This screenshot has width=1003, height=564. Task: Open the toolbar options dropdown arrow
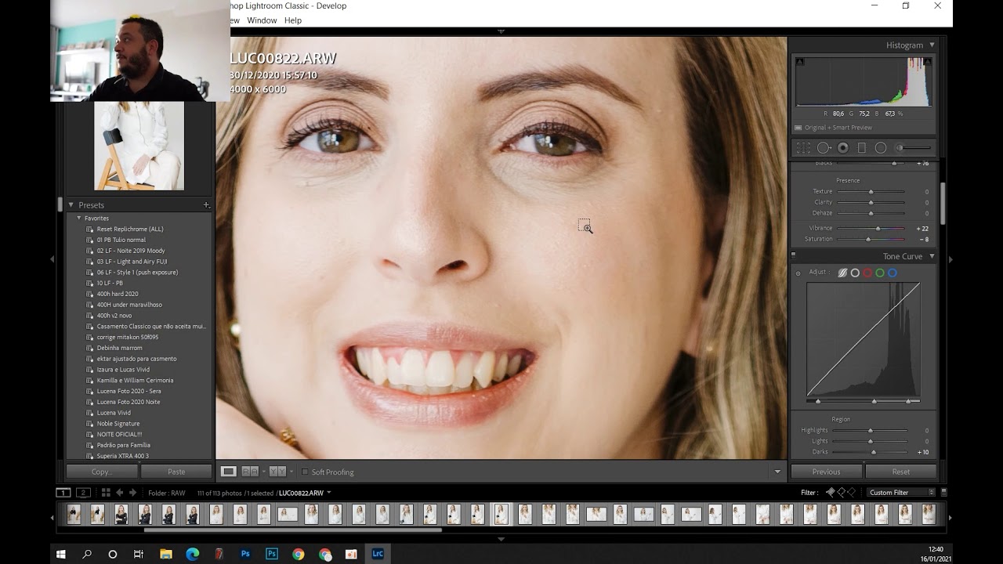777,472
